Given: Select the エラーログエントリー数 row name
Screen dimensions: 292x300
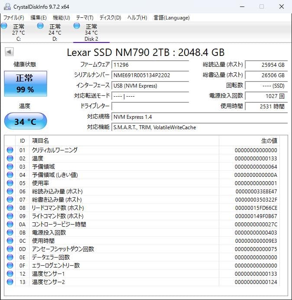Looking at the screenshot, I should click(55, 265).
